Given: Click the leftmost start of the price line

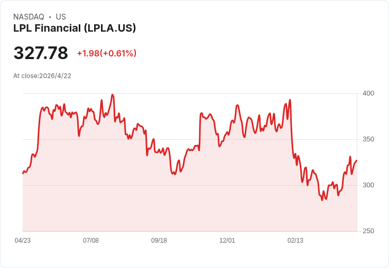Looking at the screenshot, I should click(x=23, y=174).
